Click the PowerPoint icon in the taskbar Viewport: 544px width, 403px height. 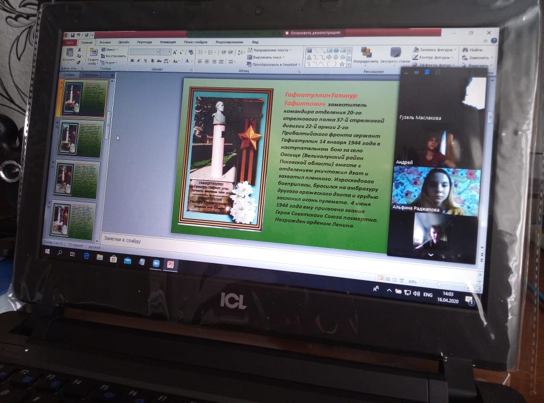170,264
